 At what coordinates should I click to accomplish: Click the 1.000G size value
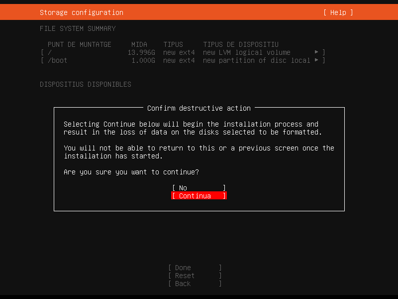coord(143,60)
